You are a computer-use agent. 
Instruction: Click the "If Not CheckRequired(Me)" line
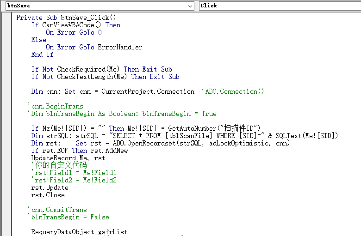(x=101, y=69)
